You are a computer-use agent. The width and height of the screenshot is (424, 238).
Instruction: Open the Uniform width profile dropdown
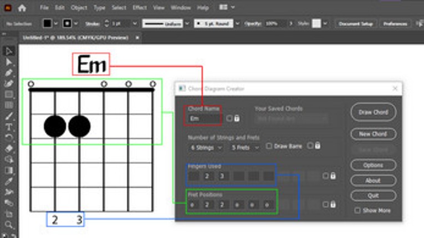pyautogui.click(x=187, y=24)
